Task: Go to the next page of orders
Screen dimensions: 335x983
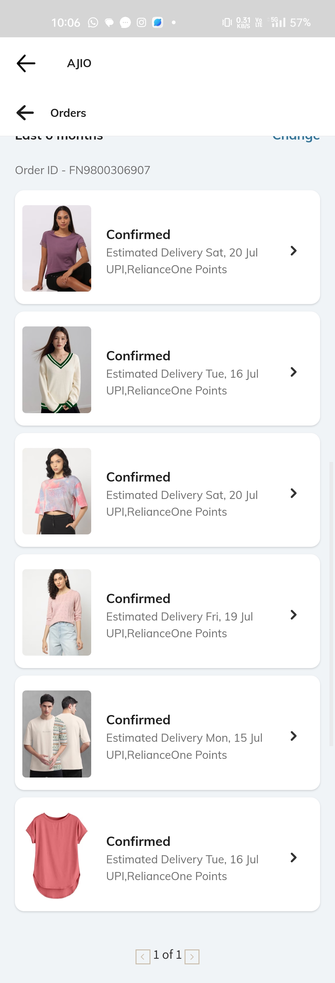Action: (x=192, y=956)
